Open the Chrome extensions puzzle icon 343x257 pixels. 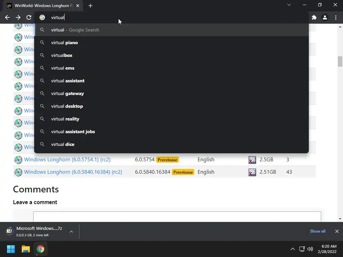[314, 17]
